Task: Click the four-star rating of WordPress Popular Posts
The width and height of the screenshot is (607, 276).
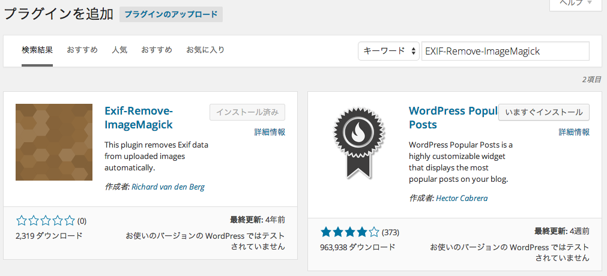Action: [x=350, y=232]
